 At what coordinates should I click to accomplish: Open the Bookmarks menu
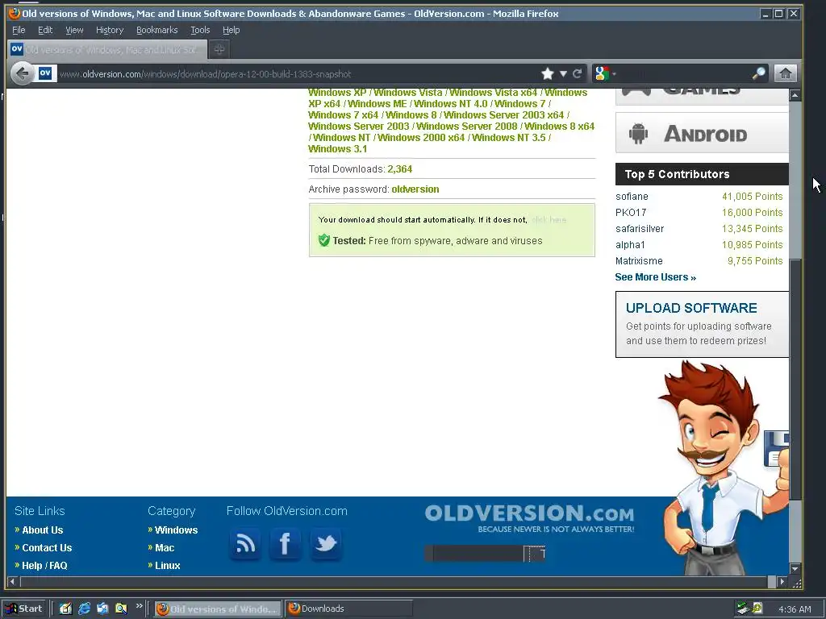(x=157, y=30)
